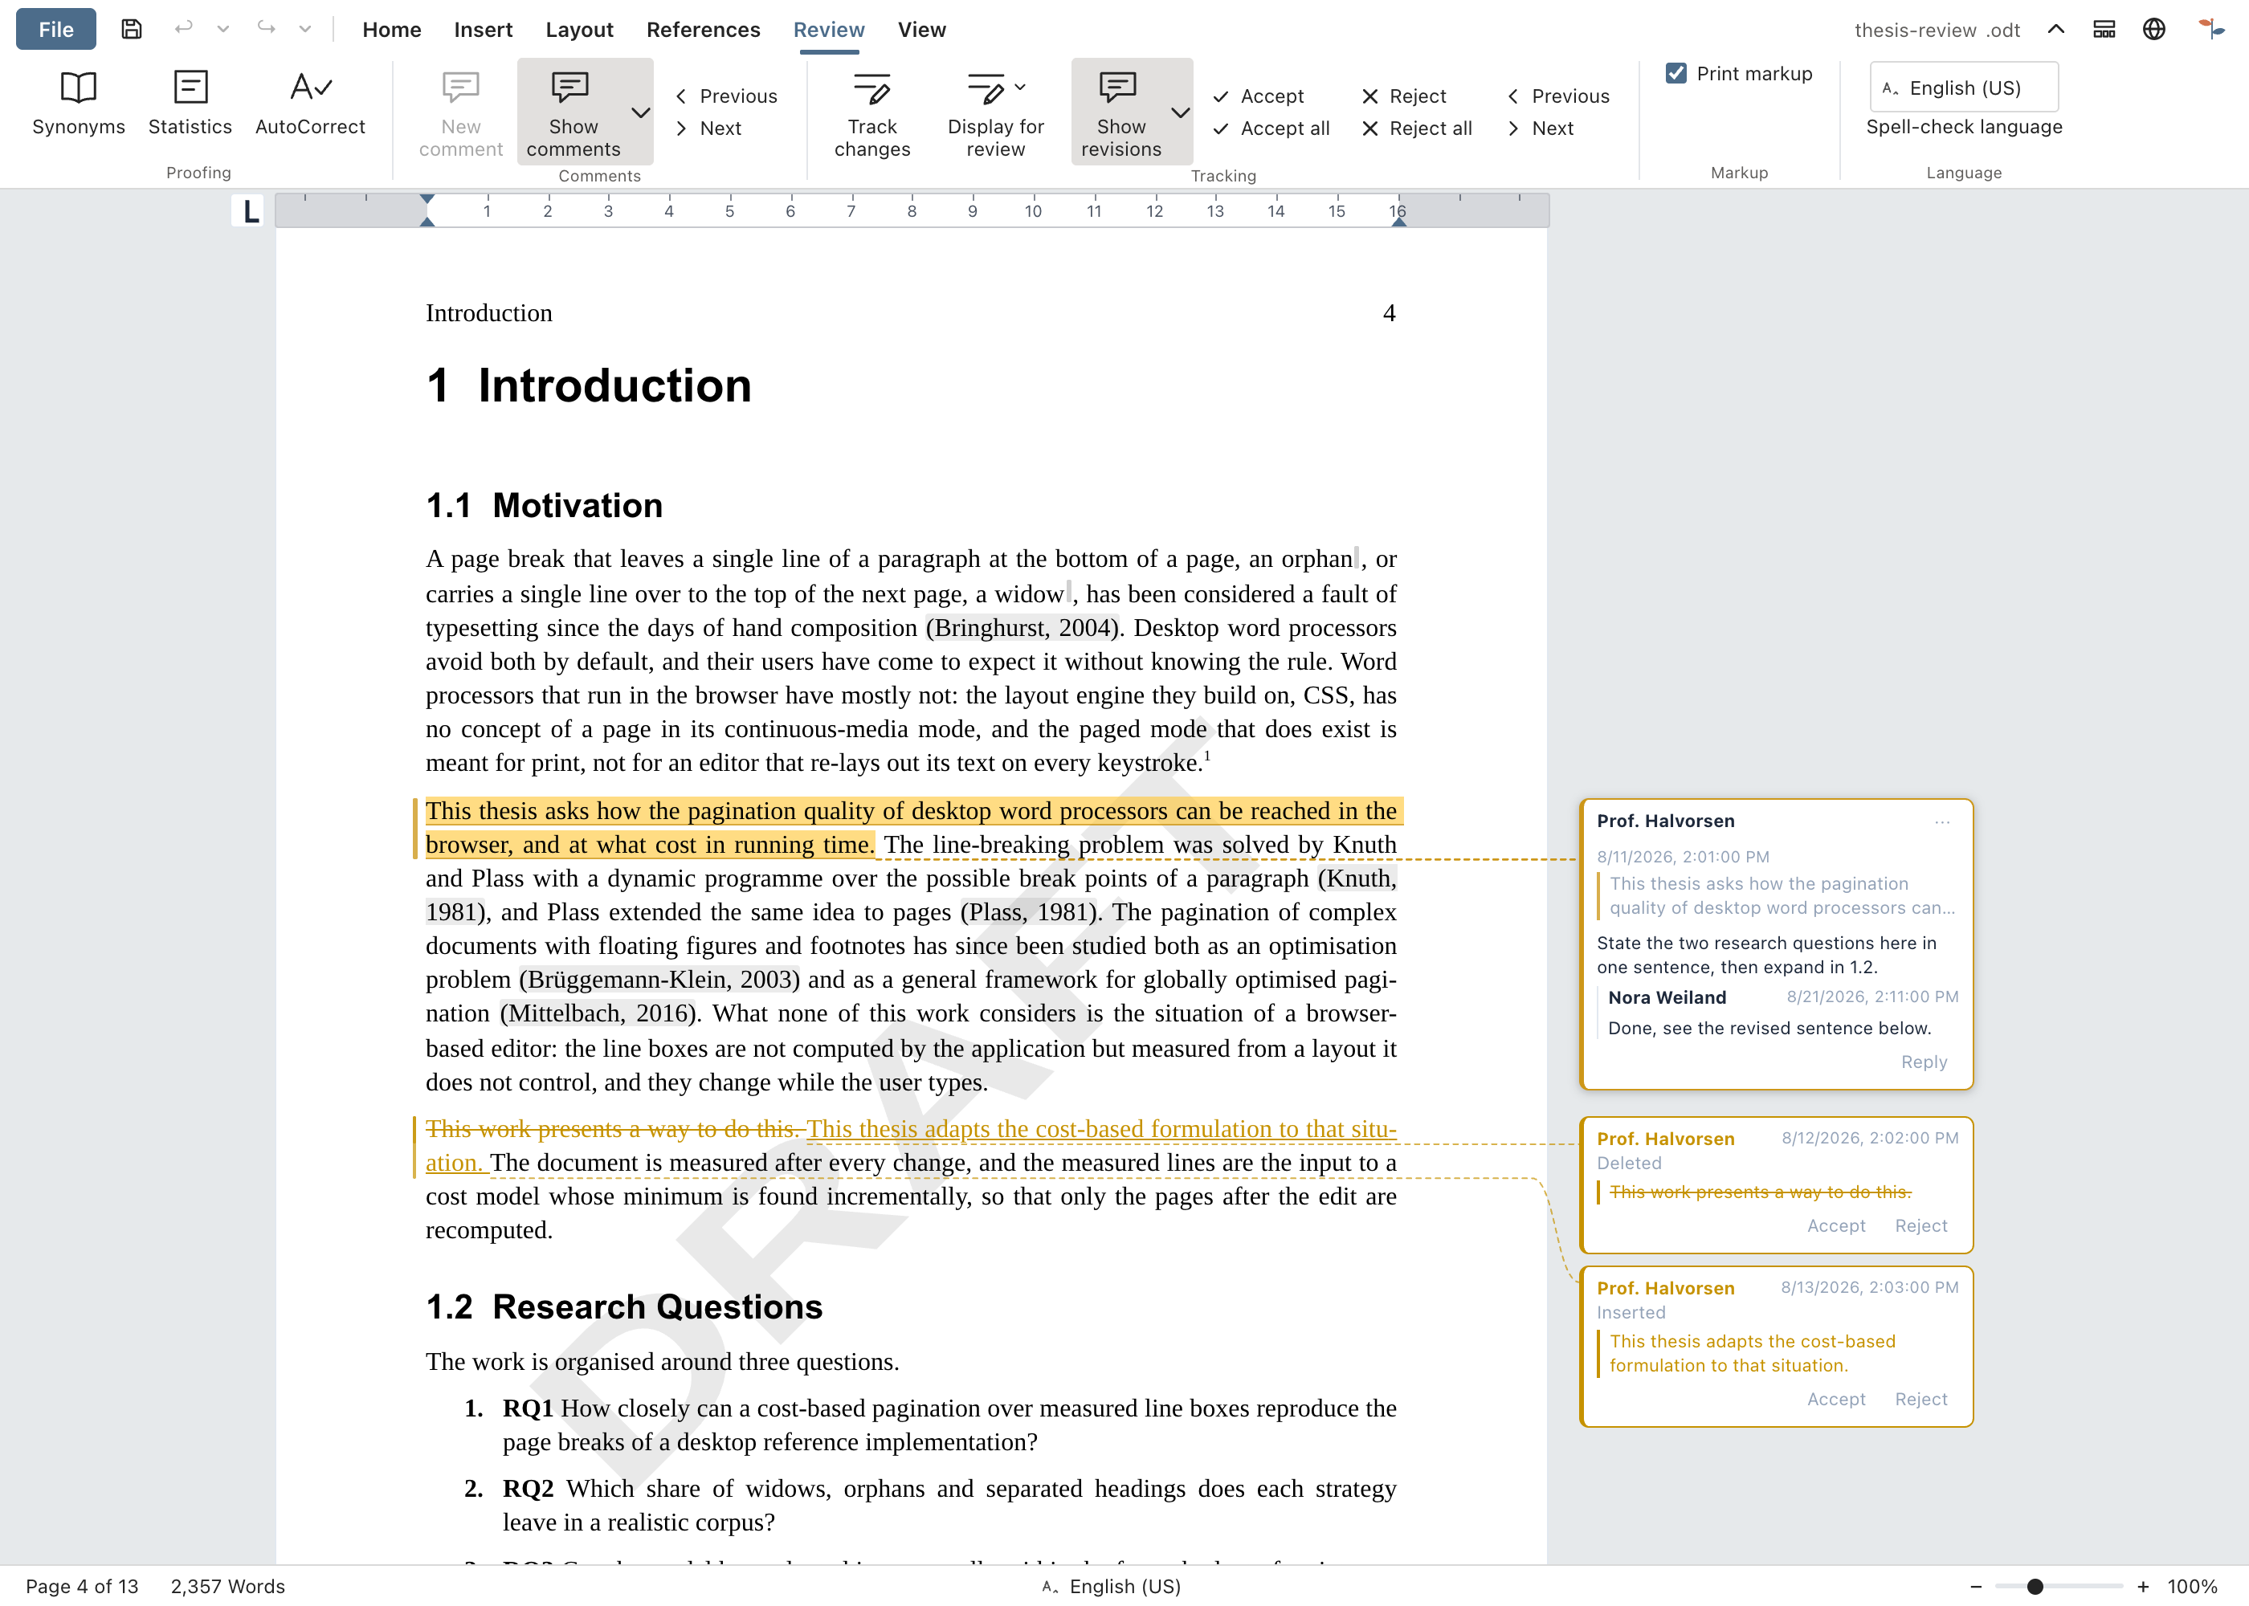Viewport: 2249px width, 1606px height.
Task: Click the zoom in plus icon
Action: [x=2142, y=1586]
